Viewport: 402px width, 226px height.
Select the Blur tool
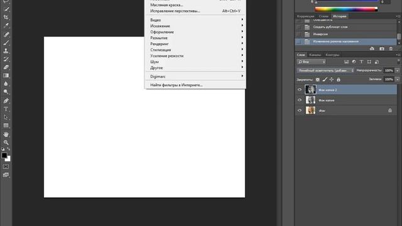[6, 83]
